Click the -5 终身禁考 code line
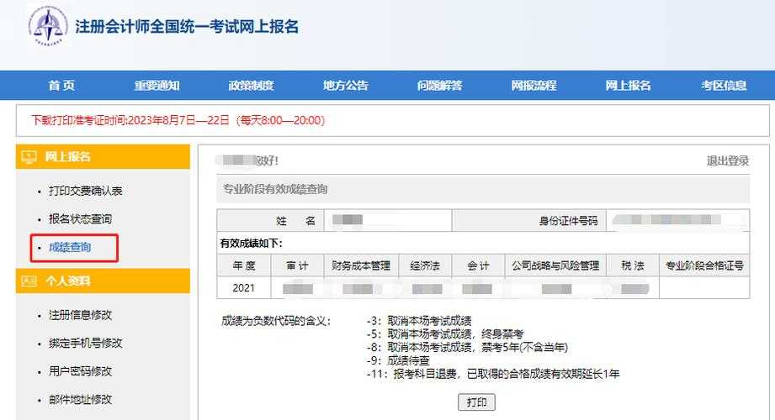 point(445,334)
